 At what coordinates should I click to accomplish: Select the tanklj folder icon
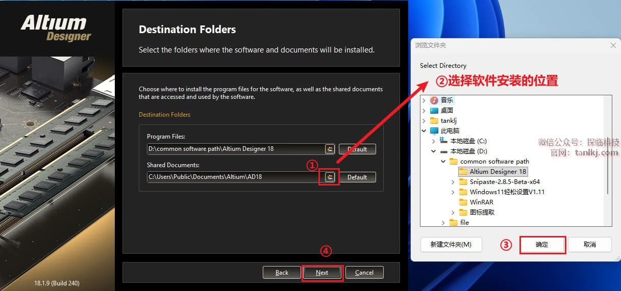point(434,121)
